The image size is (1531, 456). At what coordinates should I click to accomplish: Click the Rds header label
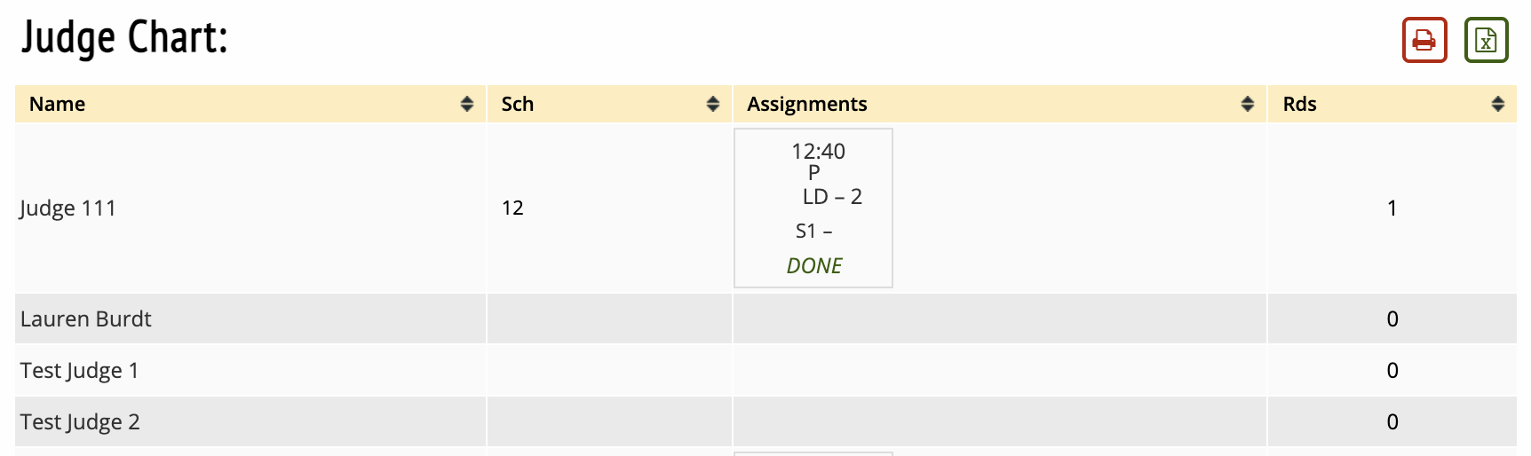1299,104
